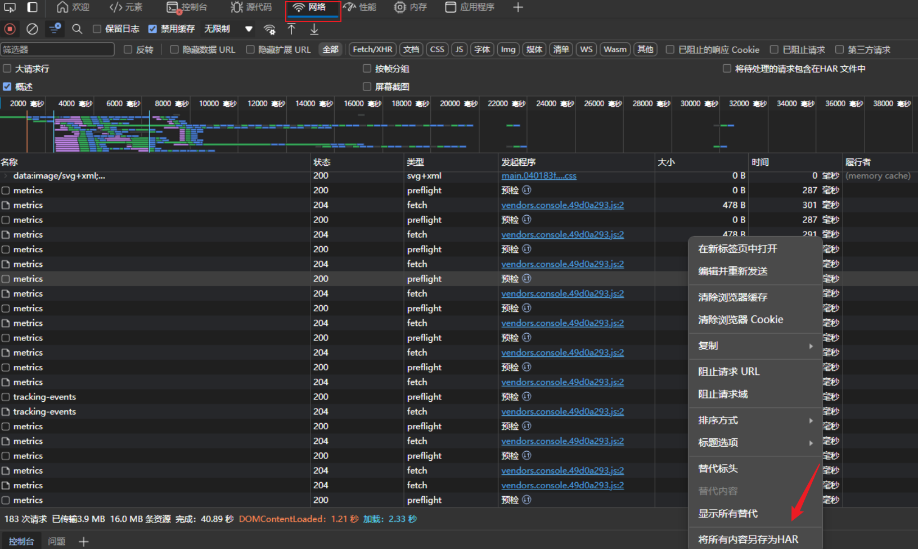The width and height of the screenshot is (918, 549).
Task: Filter requests by JS type
Action: click(x=460, y=49)
